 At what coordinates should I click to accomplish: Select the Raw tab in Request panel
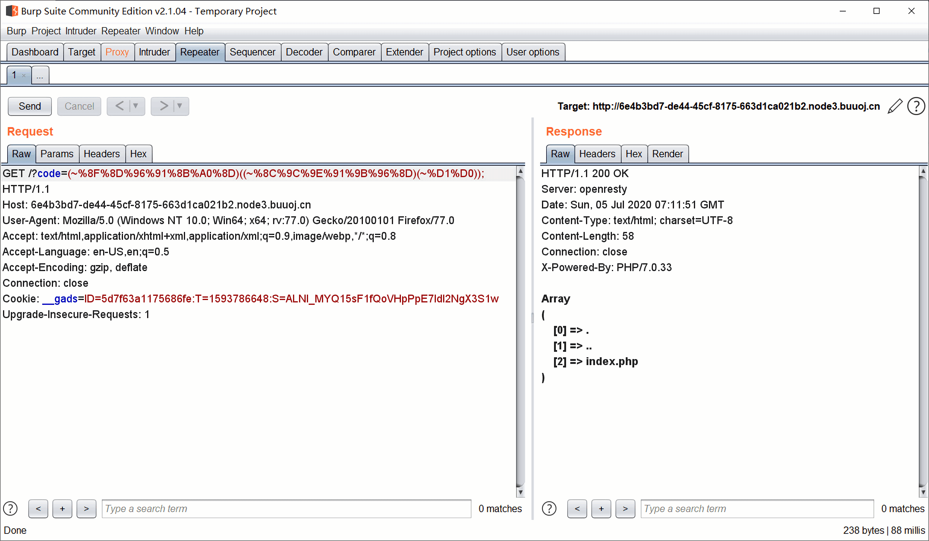(21, 153)
